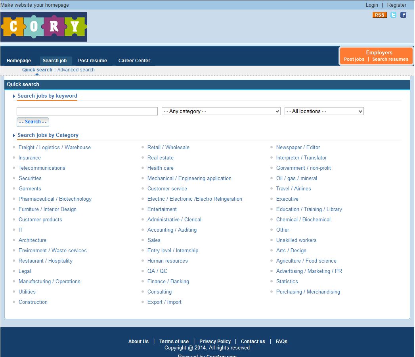Click inside the keyword search field
Screen dimensions: 415x357
(87, 111)
